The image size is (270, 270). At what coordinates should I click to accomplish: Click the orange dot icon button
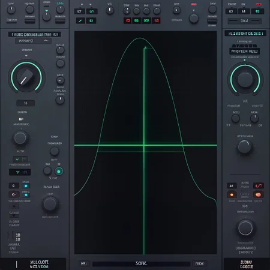click(232, 194)
